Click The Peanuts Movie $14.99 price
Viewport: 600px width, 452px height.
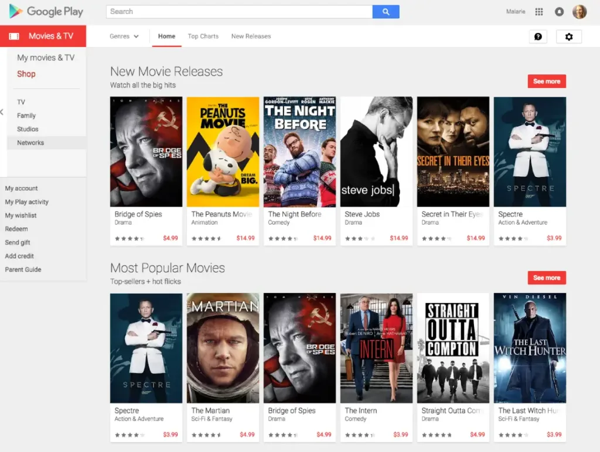tap(246, 238)
